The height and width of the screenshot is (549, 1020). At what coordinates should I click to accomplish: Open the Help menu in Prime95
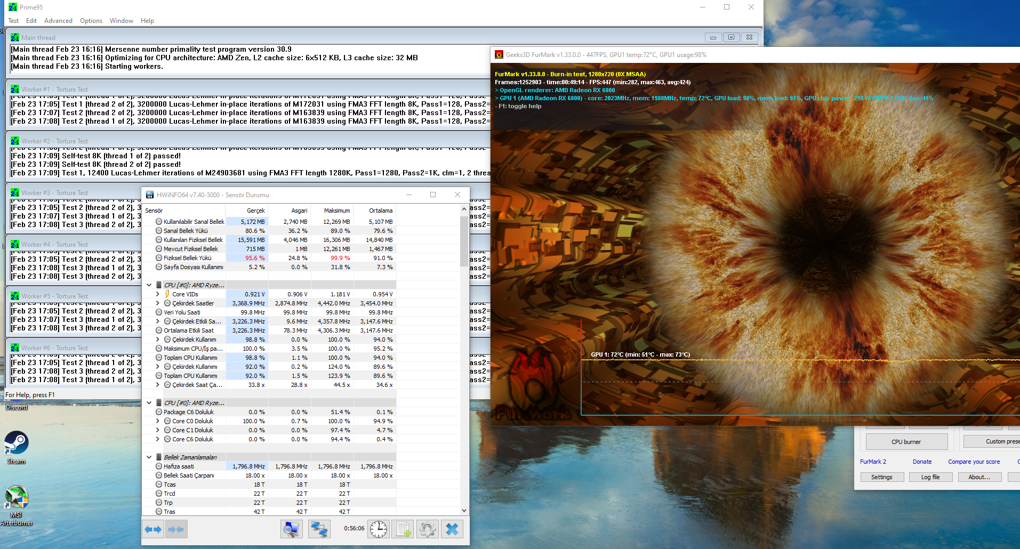click(147, 21)
